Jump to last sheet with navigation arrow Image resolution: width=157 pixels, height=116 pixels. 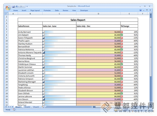coord(13,107)
